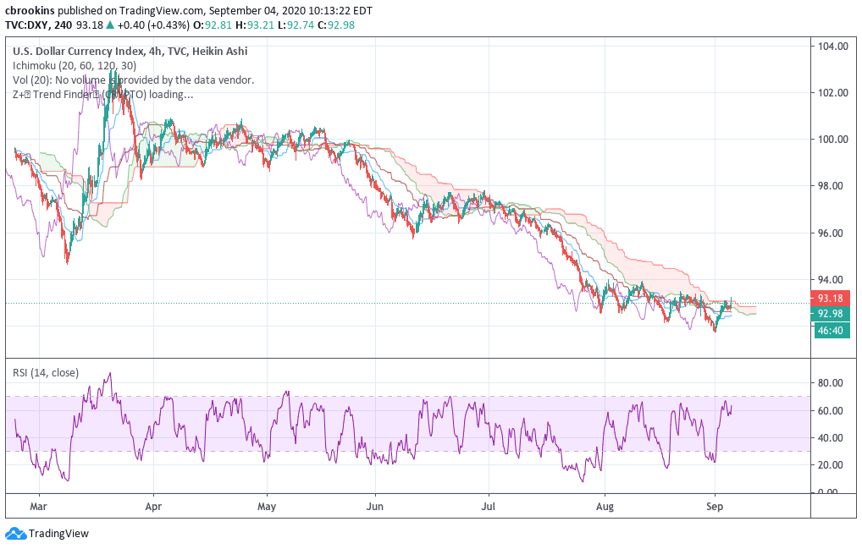Click the green up-arrow beside 93.18 in header
The image size is (862, 549).
pyautogui.click(x=110, y=25)
